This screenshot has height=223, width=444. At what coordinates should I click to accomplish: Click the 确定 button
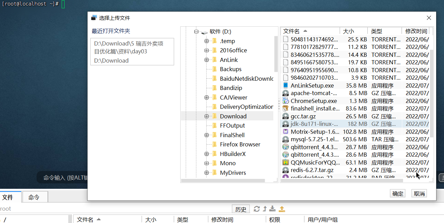pos(397,194)
